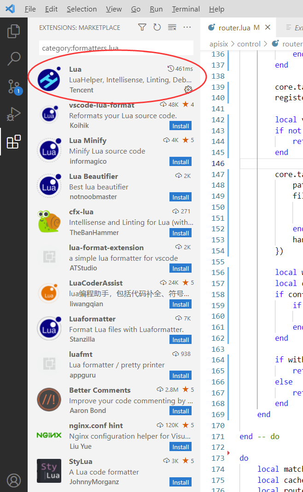Open manage gear for Tencent Lua extension

188,89
